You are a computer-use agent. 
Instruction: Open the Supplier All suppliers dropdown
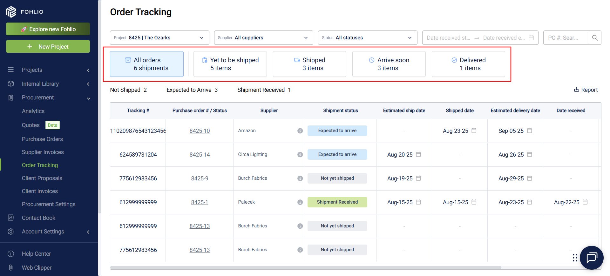coord(263,38)
